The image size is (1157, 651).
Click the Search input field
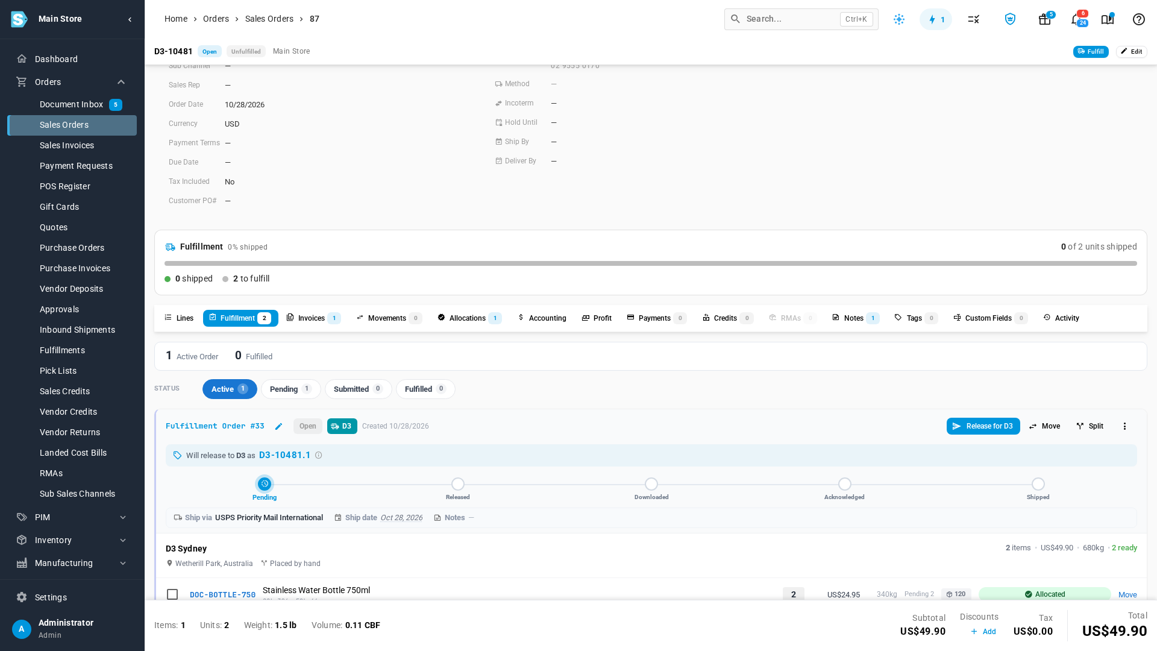click(801, 19)
